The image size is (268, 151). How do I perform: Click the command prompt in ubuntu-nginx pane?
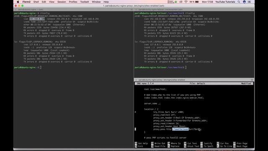pos(28,68)
